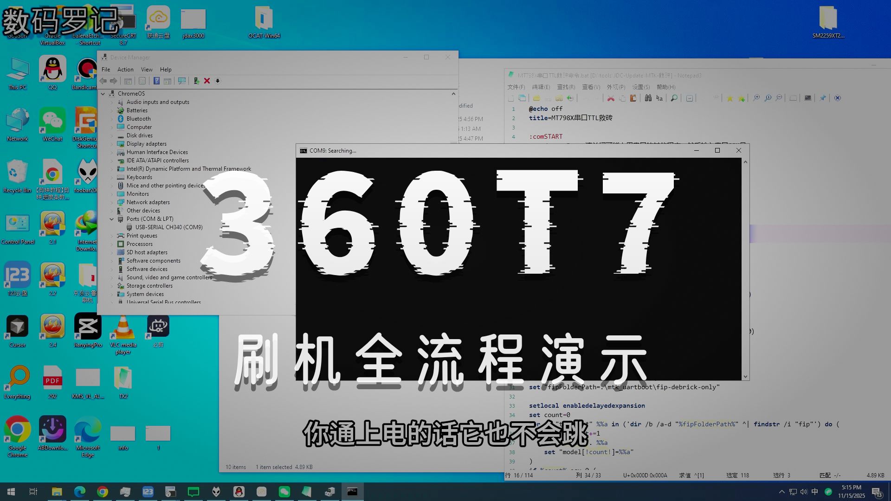This screenshot has width=891, height=501.
Task: Click command prompt icon on taskbar
Action: point(352,492)
